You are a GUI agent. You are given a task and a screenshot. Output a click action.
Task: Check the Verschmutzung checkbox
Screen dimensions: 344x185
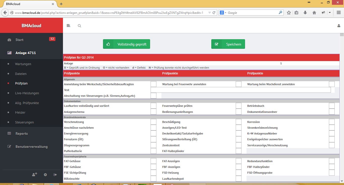click(153, 122)
